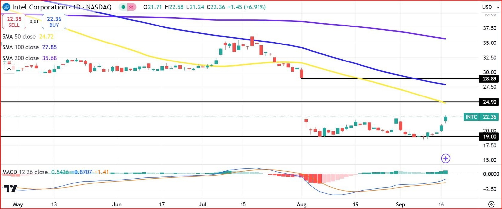This screenshot has width=502, height=209.
Task: Click the 0.01 spread value between Sell and Buy
Action: 34,22
